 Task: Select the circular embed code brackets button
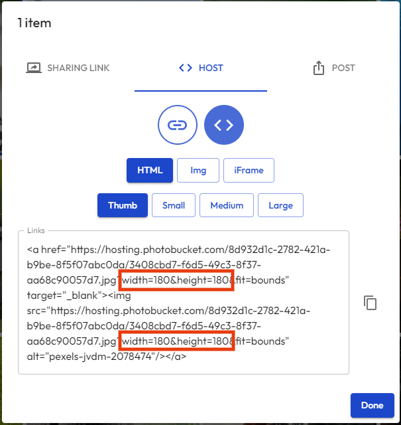tap(224, 124)
